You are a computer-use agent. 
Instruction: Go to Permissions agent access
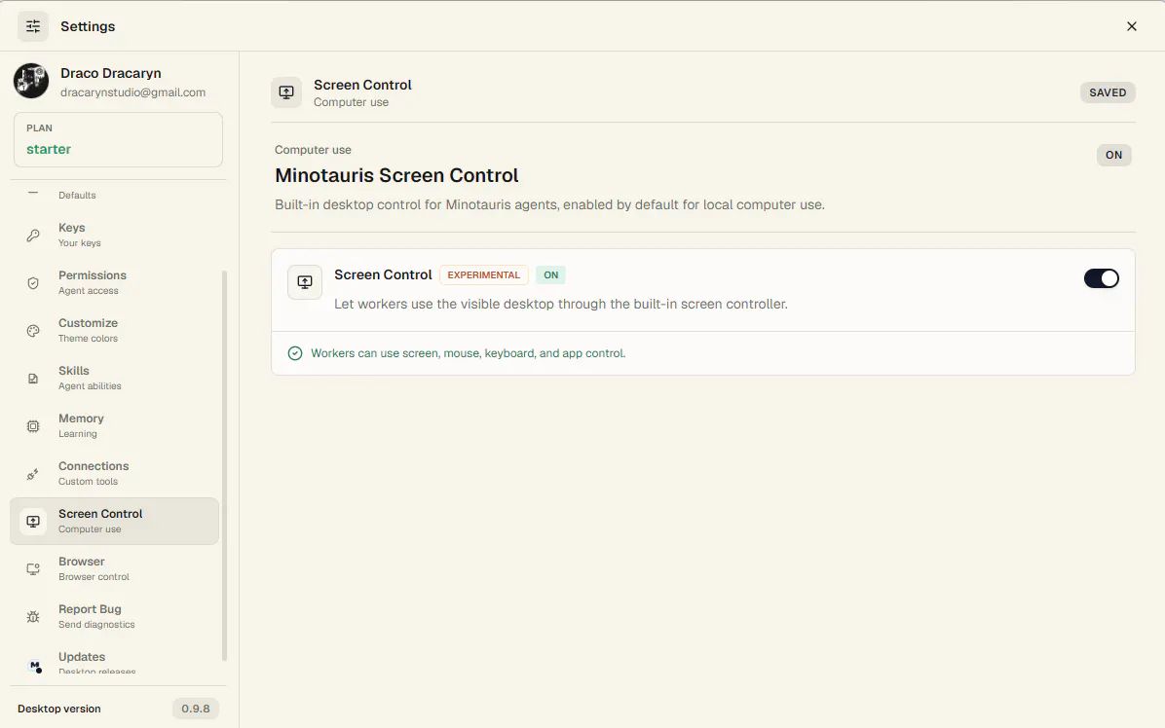click(x=114, y=282)
